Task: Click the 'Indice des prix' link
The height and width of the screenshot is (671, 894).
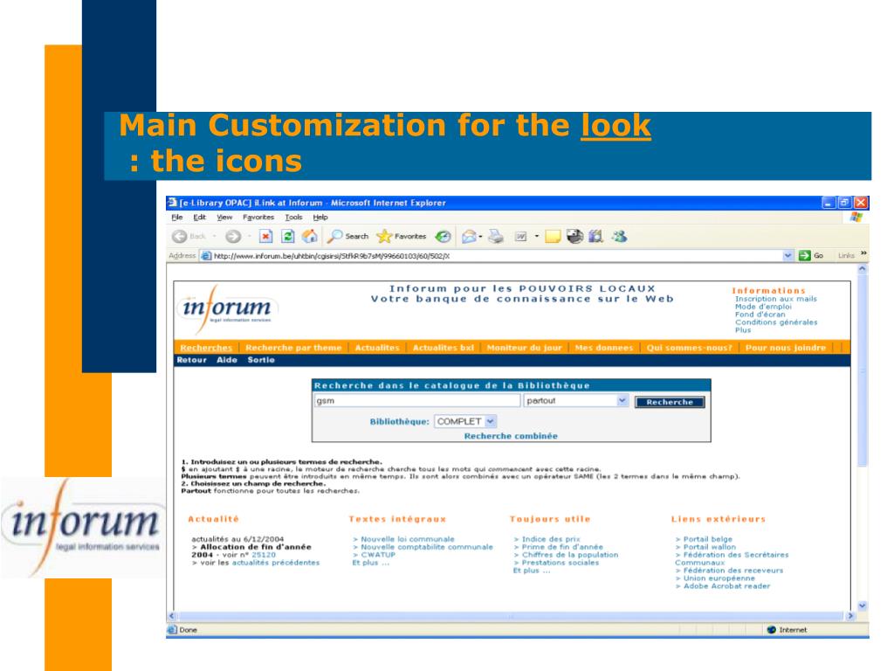Action: pos(551,539)
